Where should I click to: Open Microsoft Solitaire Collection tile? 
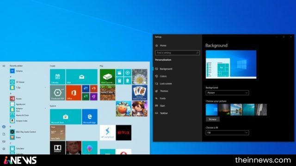point(140,93)
